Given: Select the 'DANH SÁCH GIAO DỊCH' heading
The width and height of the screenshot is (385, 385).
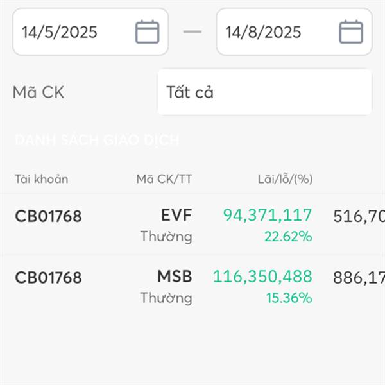Looking at the screenshot, I should tap(98, 140).
